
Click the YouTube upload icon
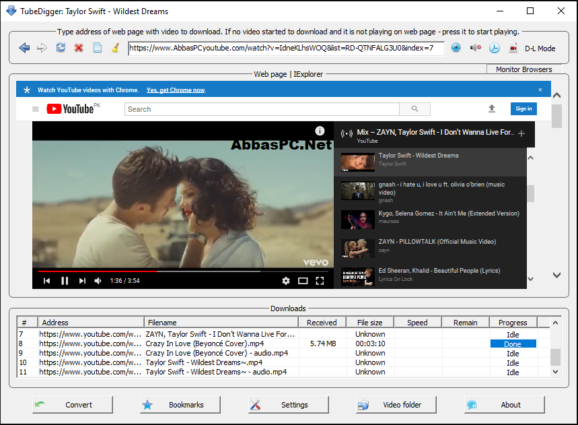pos(492,108)
